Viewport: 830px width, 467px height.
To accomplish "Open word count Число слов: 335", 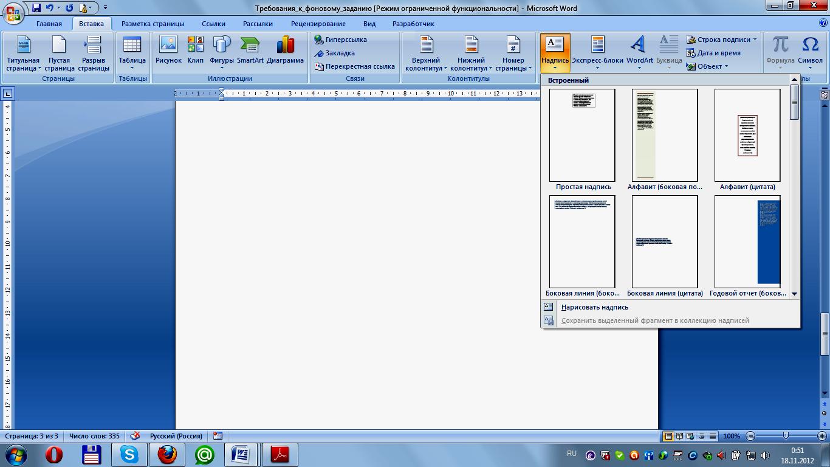I will tap(94, 436).
